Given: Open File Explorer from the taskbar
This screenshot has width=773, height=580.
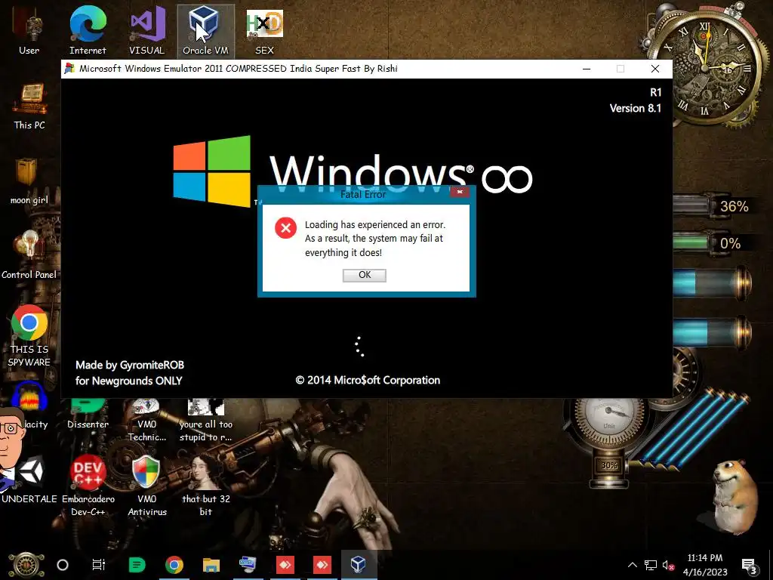Looking at the screenshot, I should click(x=211, y=565).
